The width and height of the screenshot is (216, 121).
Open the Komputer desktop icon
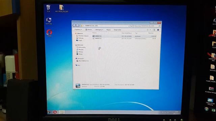click(x=49, y=20)
